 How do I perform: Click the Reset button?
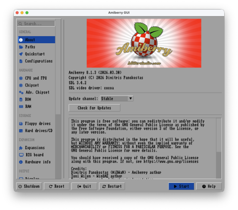tap(57, 186)
